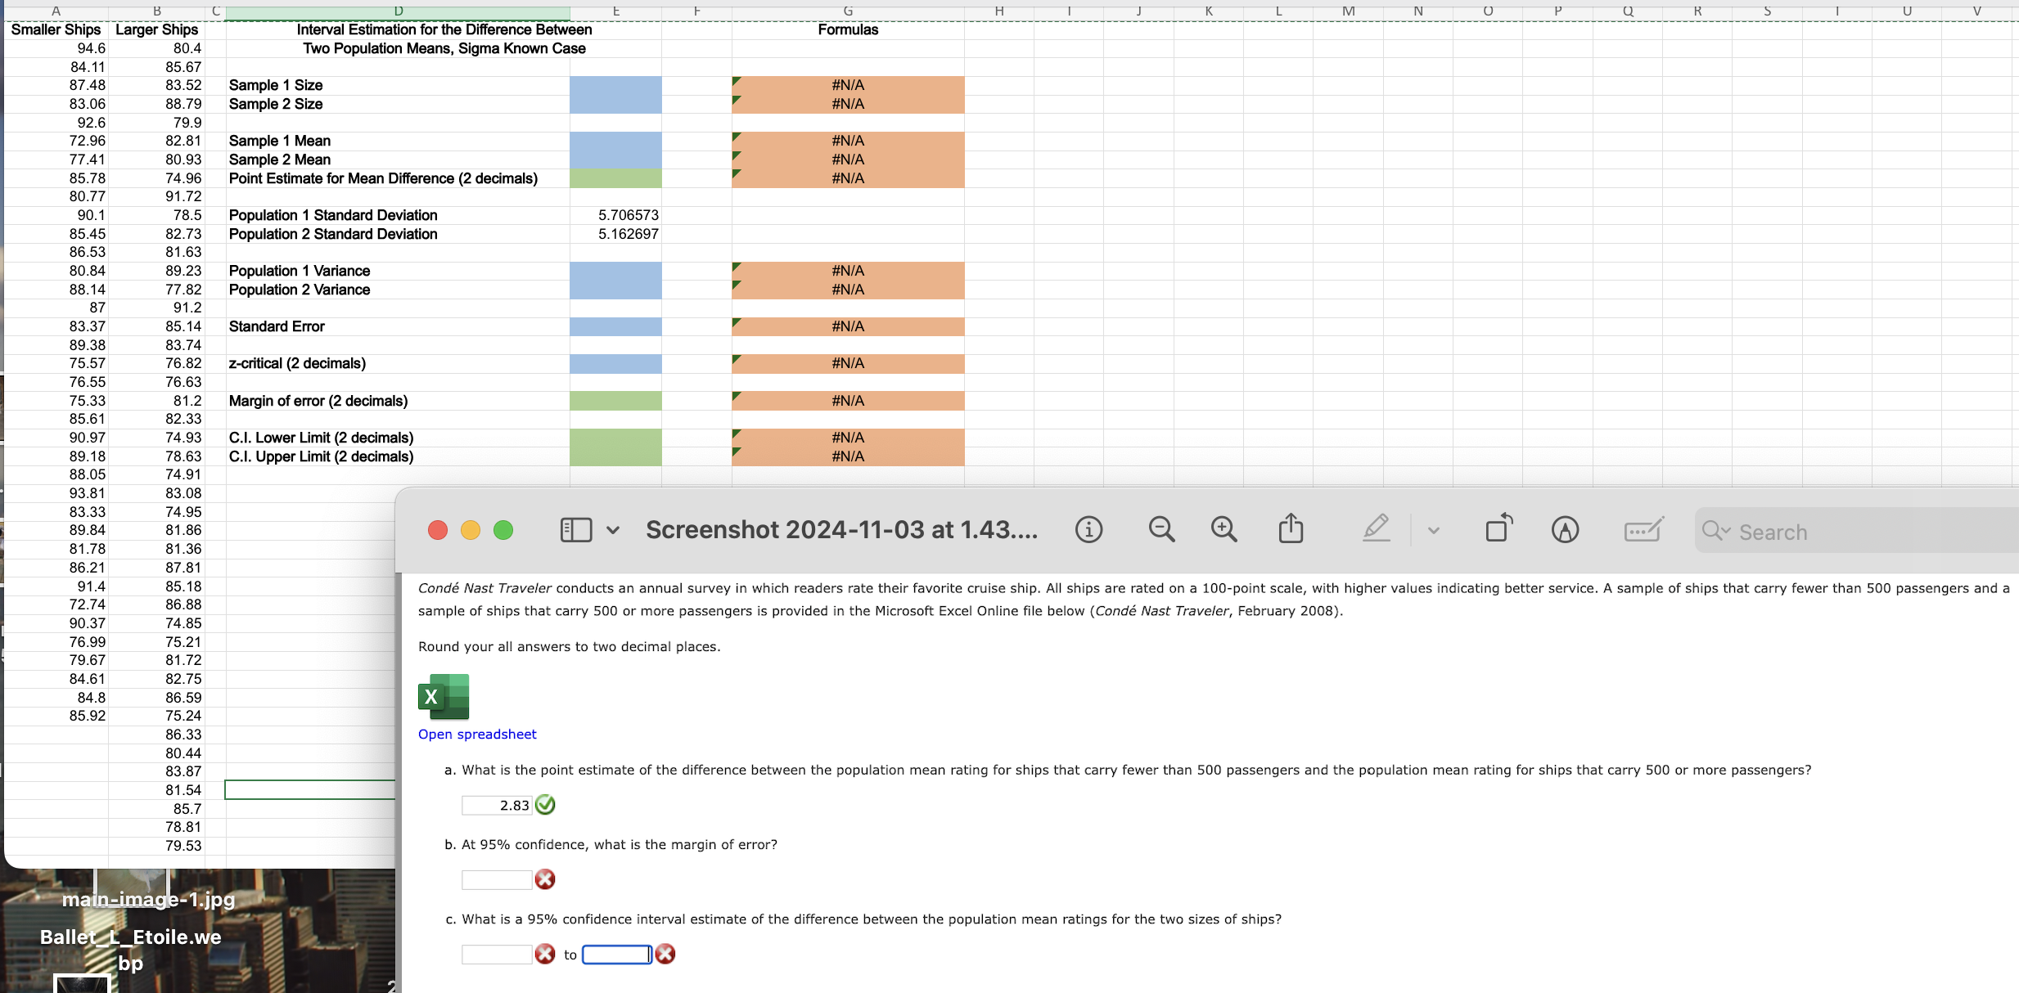
Task: Click the margin of error answer box
Action: pos(497,879)
